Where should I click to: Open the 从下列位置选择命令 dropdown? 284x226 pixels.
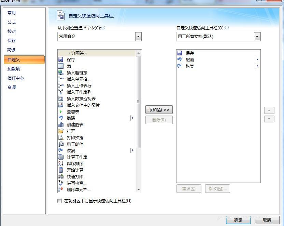pyautogui.click(x=138, y=37)
